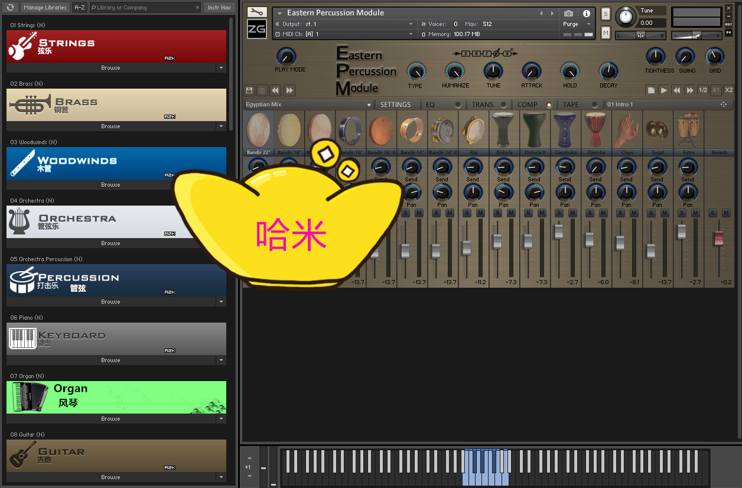Select the A-Z sorting tab
This screenshot has width=742, height=488.
pyautogui.click(x=80, y=8)
